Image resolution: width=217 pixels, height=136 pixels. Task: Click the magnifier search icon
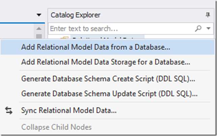point(198,29)
